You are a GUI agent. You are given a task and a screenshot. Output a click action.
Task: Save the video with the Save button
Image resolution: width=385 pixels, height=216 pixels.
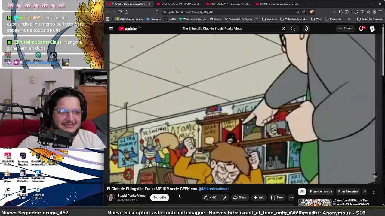point(277,197)
